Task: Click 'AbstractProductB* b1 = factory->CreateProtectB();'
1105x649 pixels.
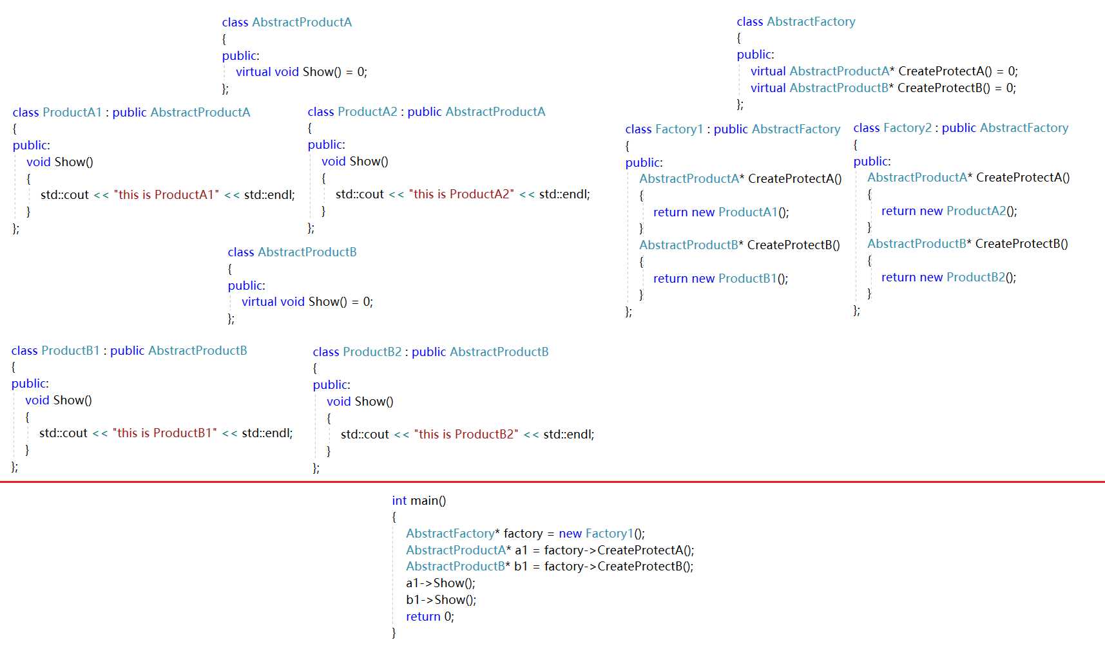Action: (x=550, y=567)
